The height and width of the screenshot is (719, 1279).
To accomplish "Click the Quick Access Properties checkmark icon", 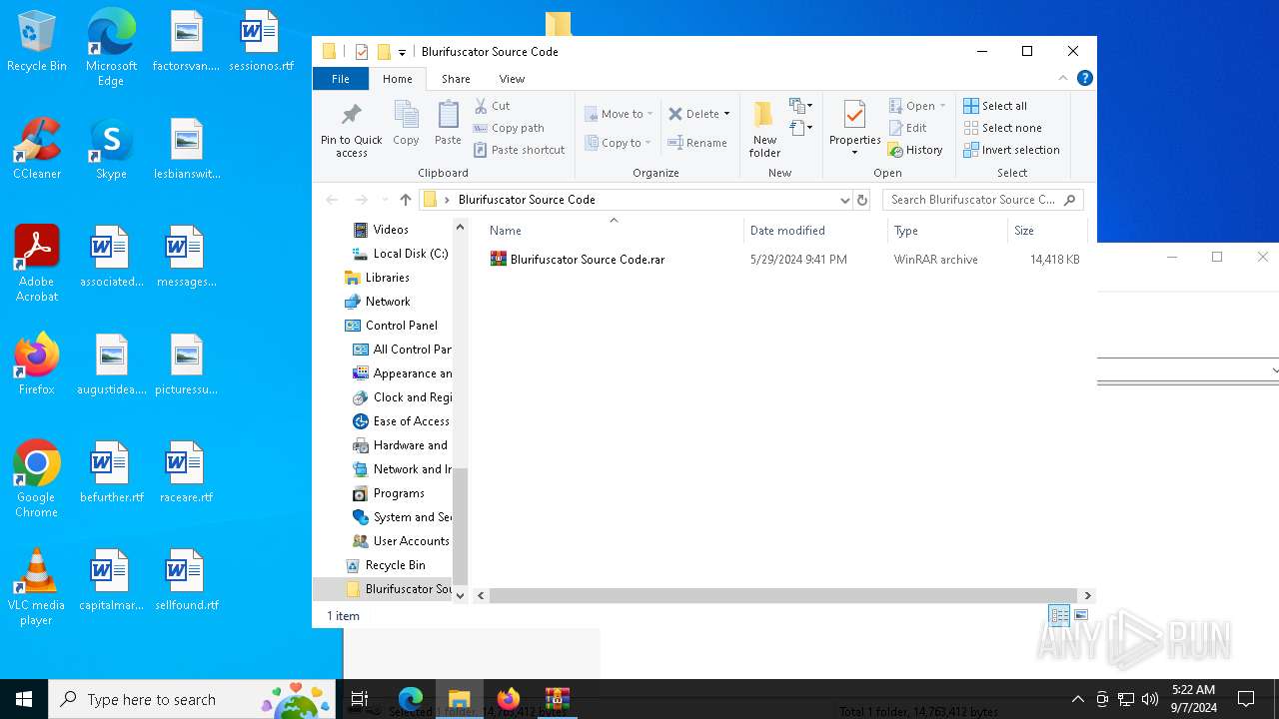I will pyautogui.click(x=362, y=52).
